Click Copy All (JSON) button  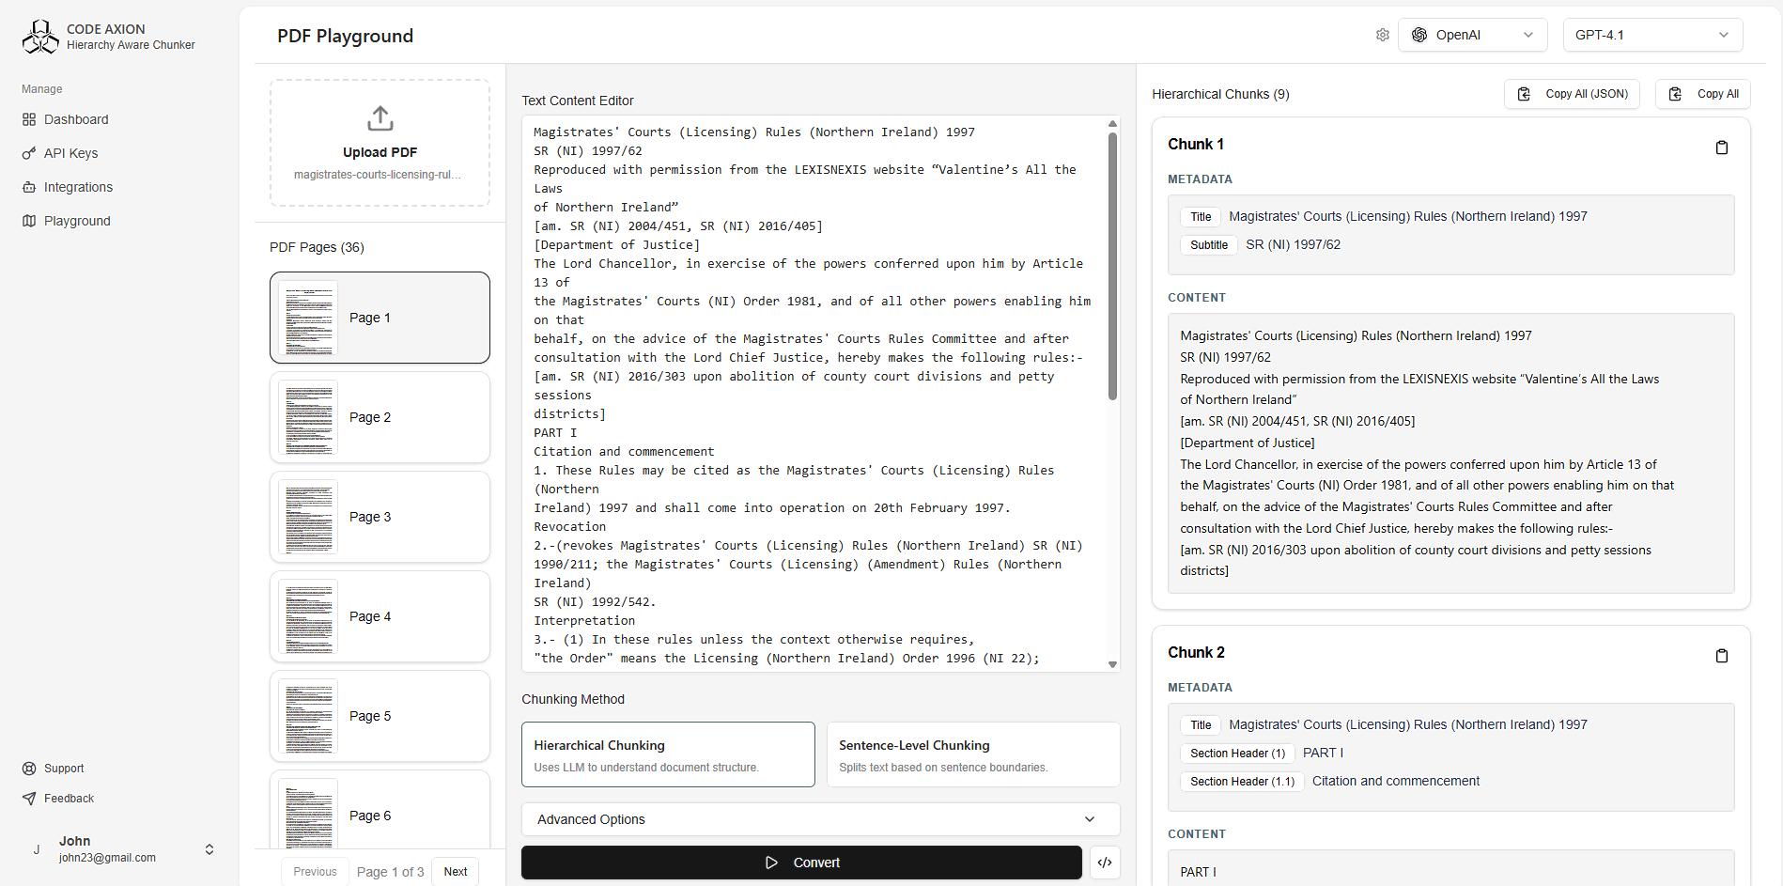pos(1572,94)
